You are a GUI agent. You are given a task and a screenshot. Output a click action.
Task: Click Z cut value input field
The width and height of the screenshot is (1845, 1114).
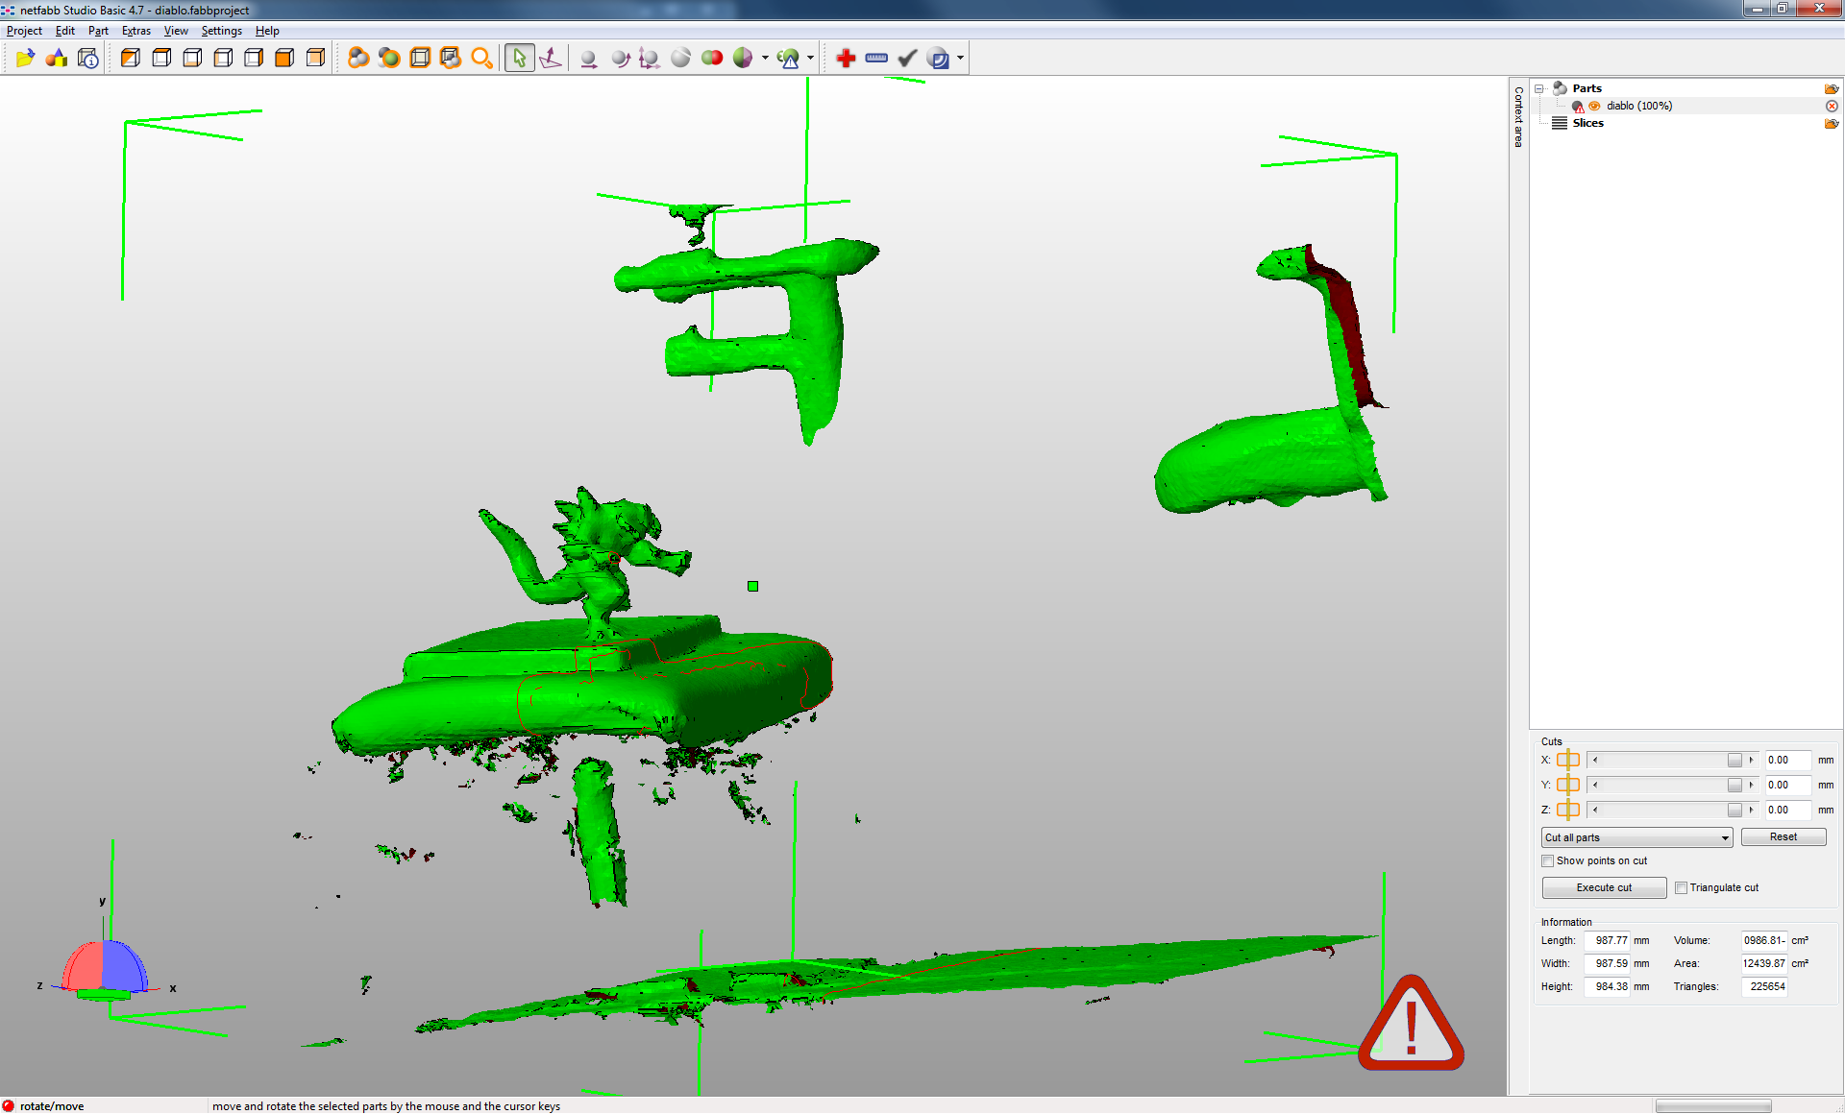(x=1787, y=810)
